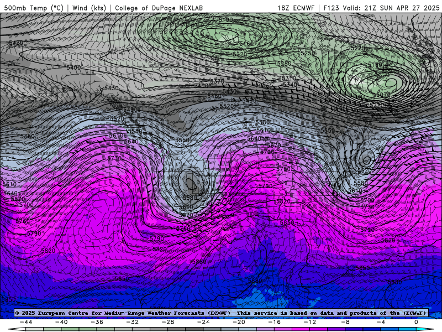This screenshot has width=442, height=332.
Task: Click the -28 legend value
Action: tap(168, 322)
